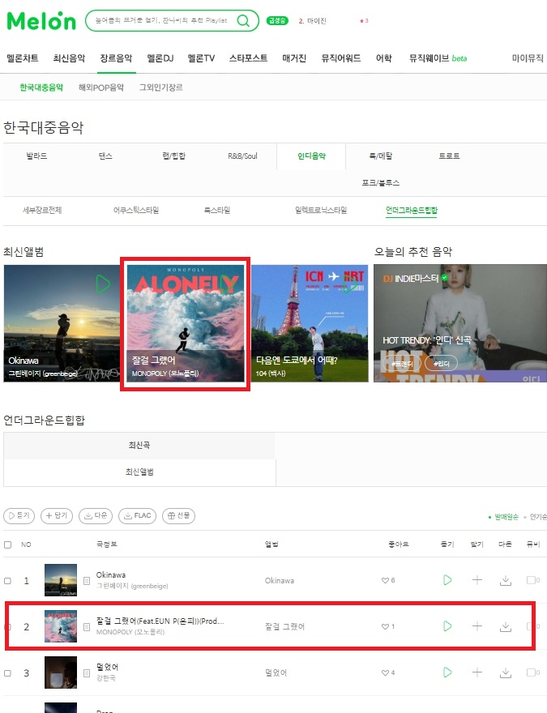
Task: Click the Melon logo
Action: pos(41,21)
